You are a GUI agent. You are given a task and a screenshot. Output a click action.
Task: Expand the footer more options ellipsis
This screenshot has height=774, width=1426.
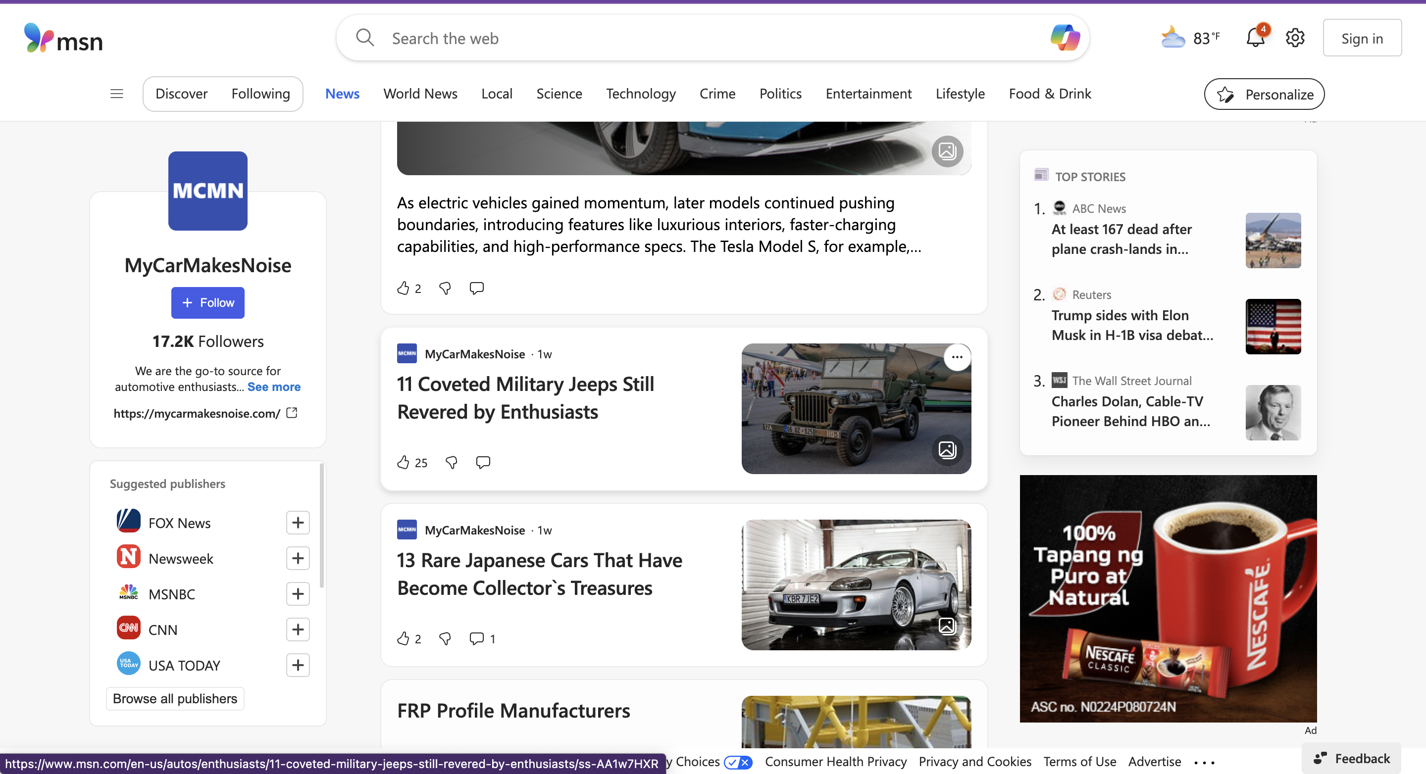click(x=1204, y=763)
